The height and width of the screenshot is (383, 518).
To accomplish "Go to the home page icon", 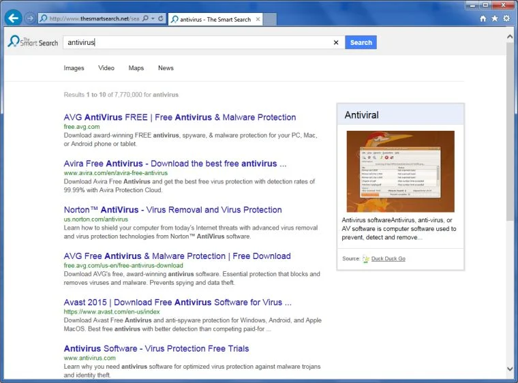I will tap(483, 18).
